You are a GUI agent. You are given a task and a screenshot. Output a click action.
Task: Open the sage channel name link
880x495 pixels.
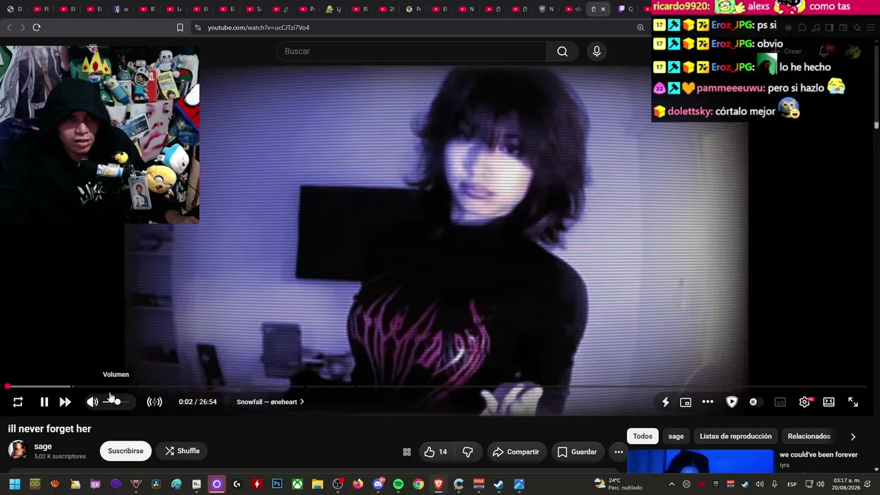43,446
